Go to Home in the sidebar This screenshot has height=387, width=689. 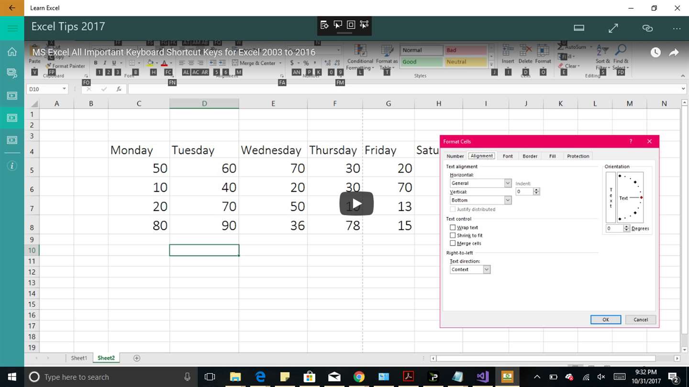[12, 52]
